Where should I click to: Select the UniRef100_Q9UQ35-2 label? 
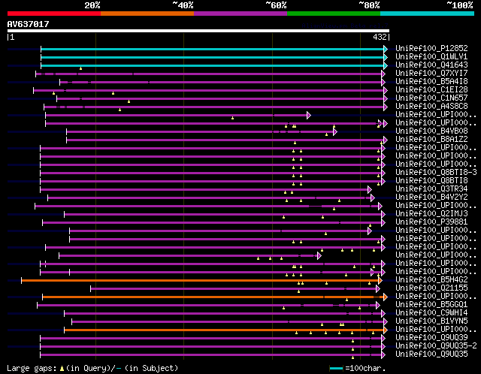coord(436,346)
